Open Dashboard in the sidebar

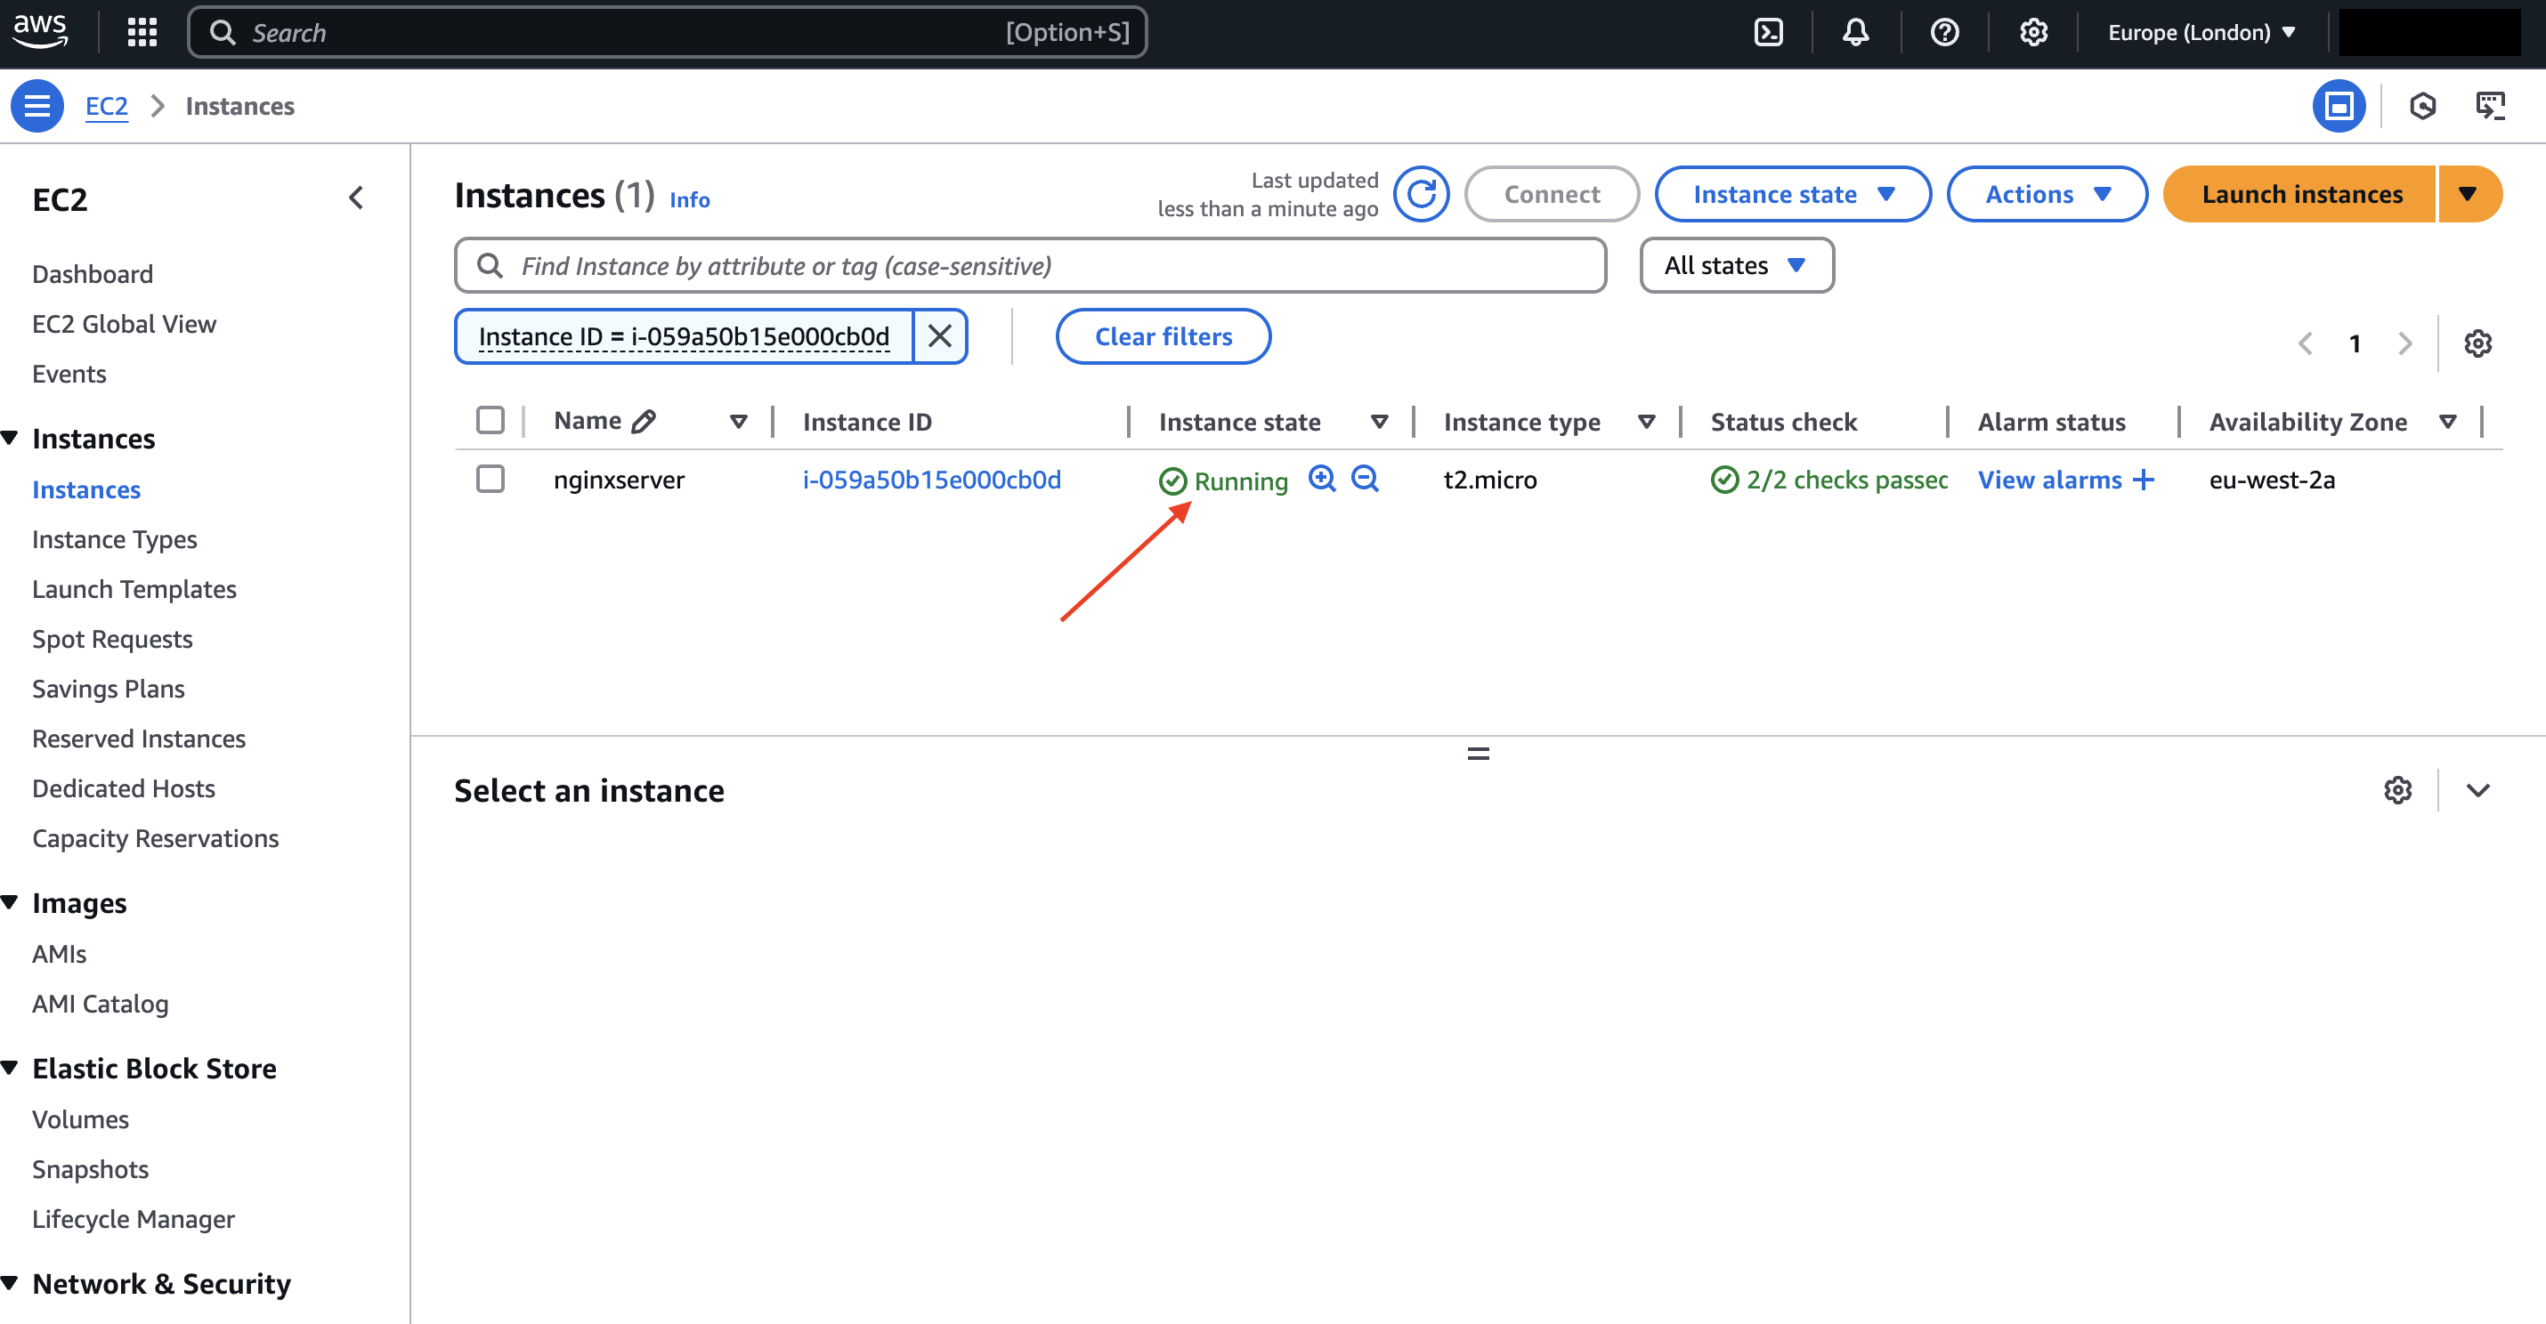[93, 274]
